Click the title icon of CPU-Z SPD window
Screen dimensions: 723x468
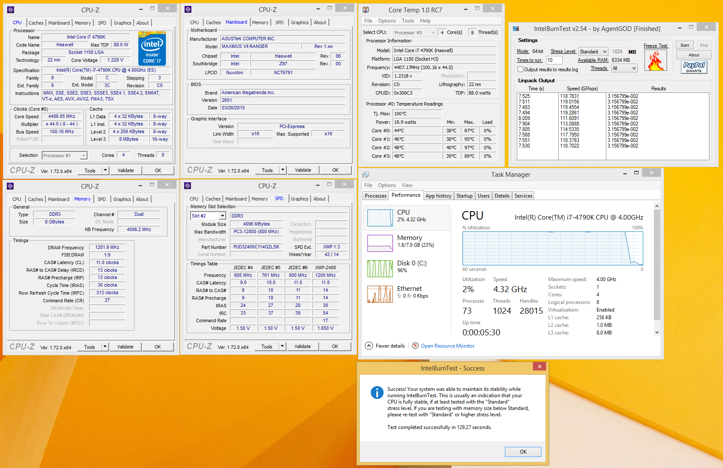click(188, 186)
